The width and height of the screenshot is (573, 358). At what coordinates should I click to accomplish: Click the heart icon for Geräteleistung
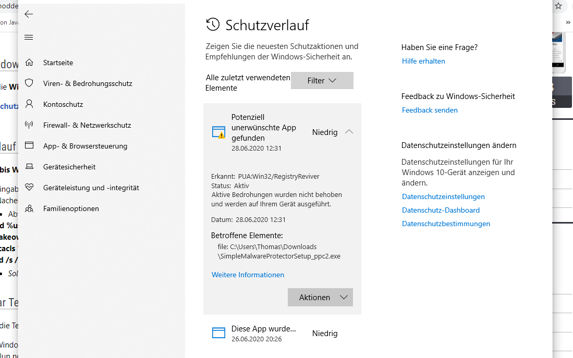pyautogui.click(x=29, y=187)
